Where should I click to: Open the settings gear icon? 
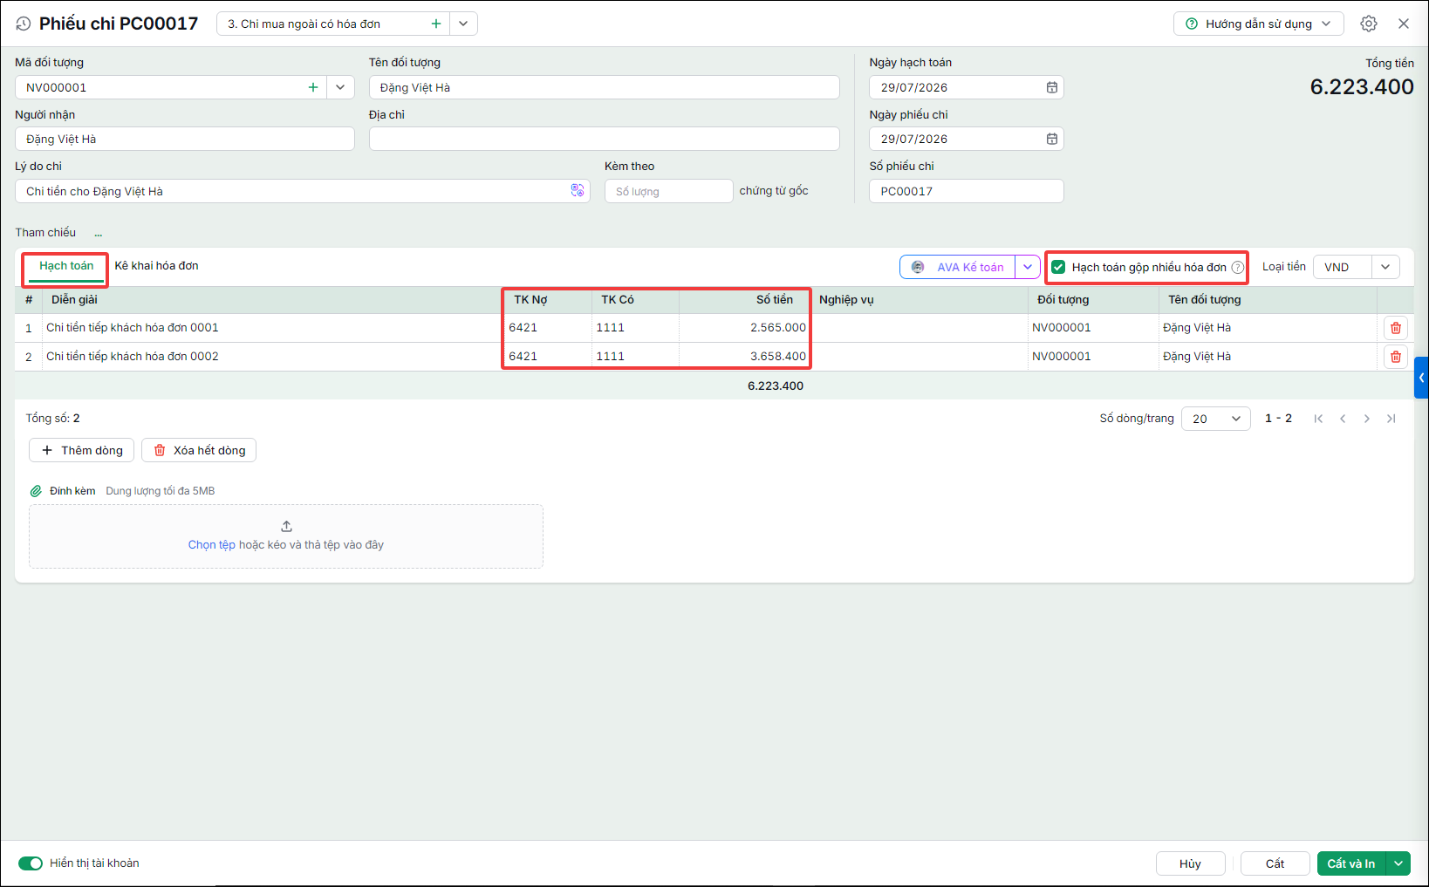pos(1369,24)
